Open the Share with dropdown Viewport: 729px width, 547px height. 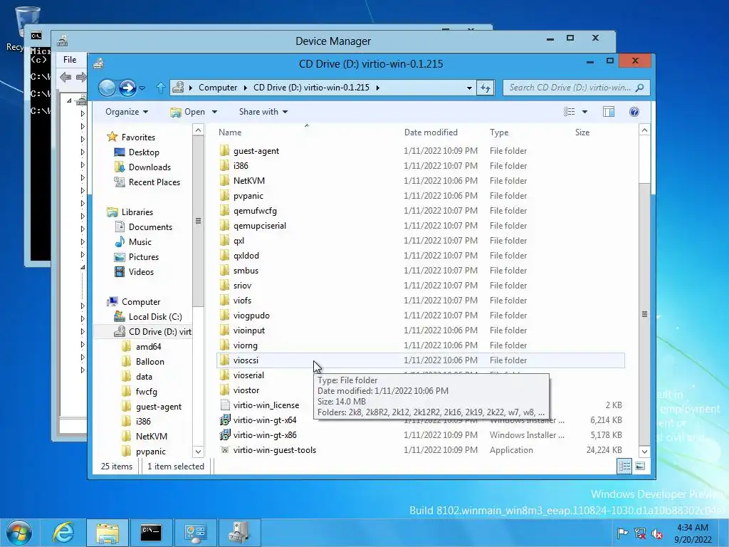263,112
